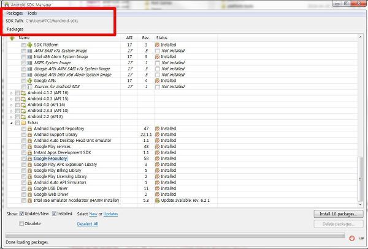Click the ARM EABI v7a System Image icon
Viewport: 368px width, 249px height.
pyautogui.click(x=29, y=51)
